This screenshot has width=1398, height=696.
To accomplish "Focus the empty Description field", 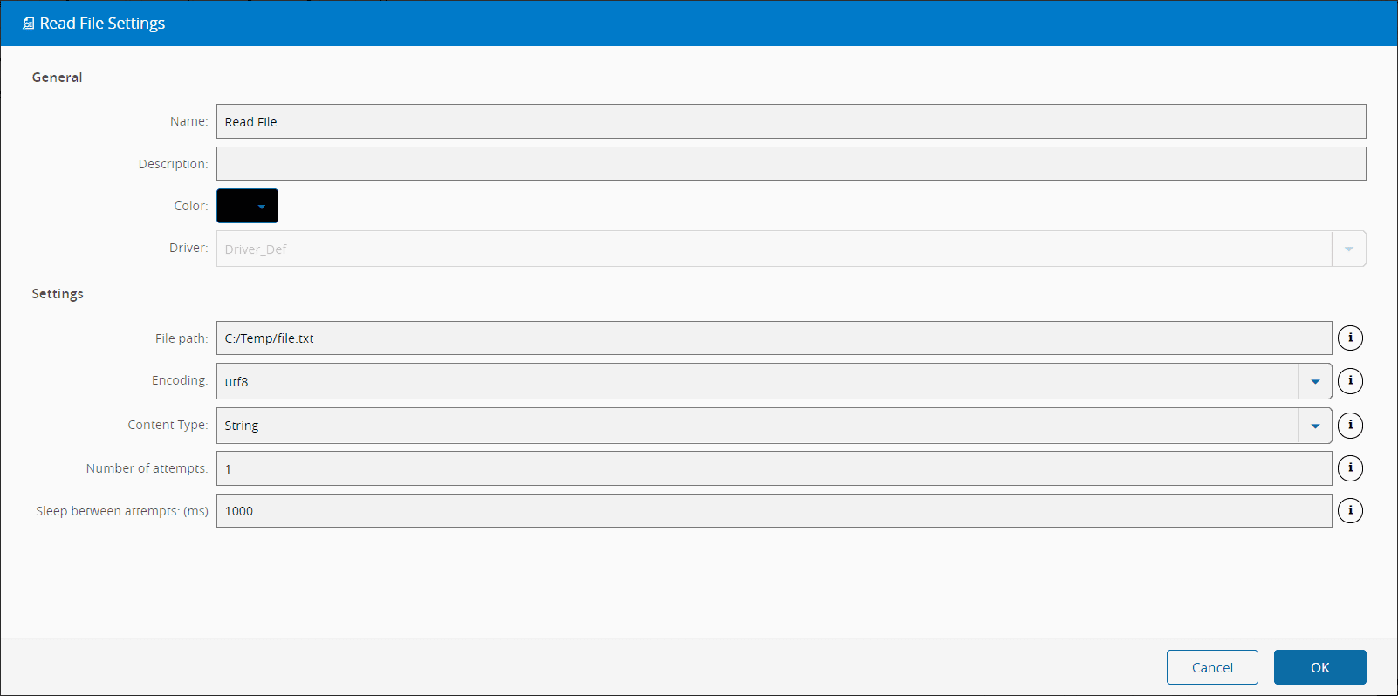I will (x=790, y=164).
